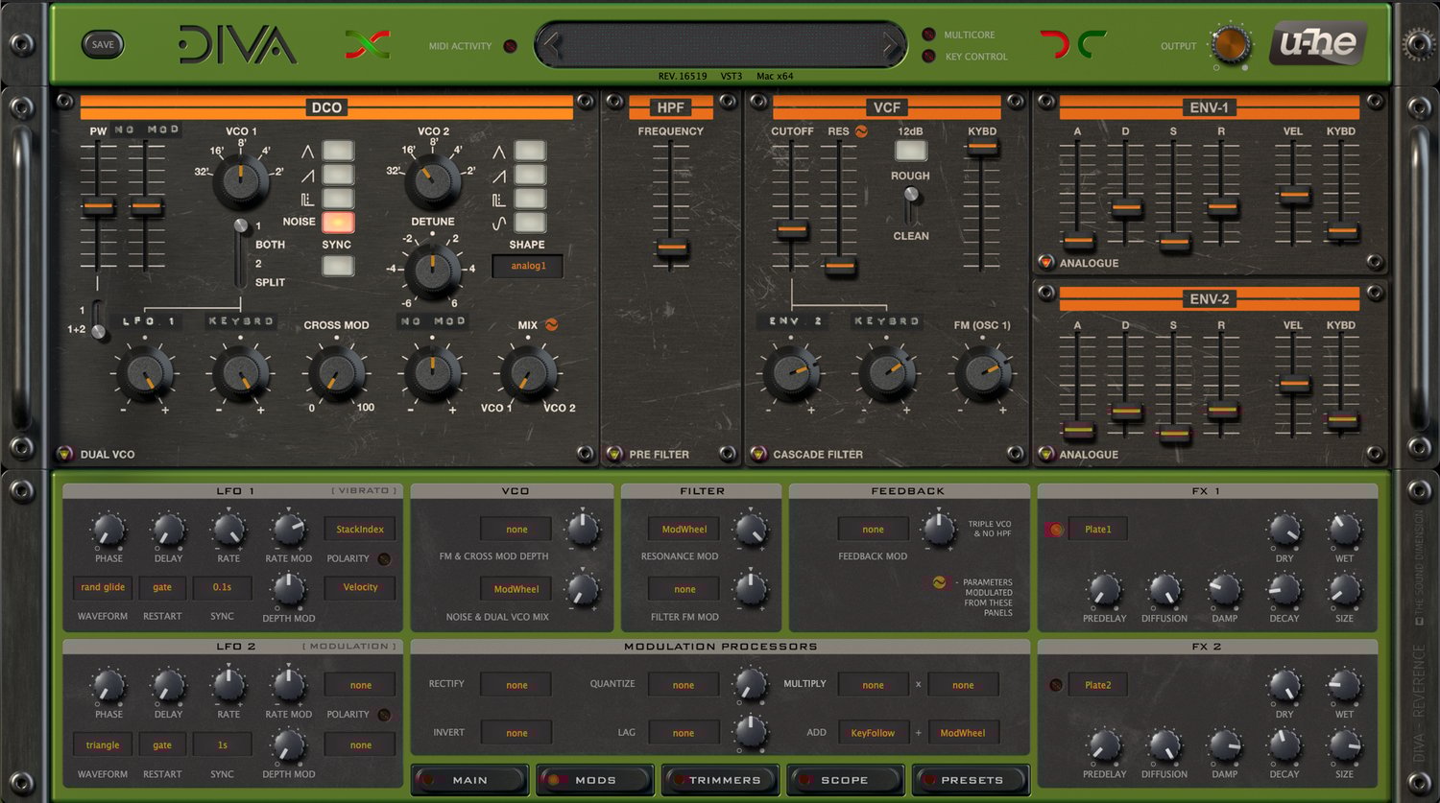Open the gear configuration icon at top right
The image size is (1440, 803).
tap(1418, 43)
